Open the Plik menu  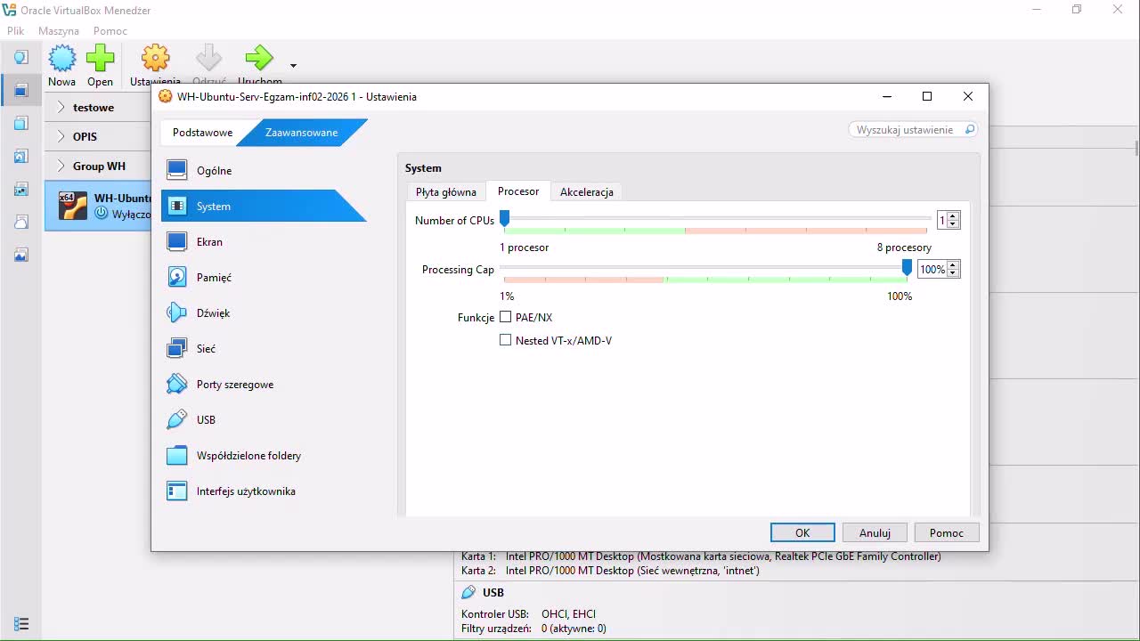coord(16,30)
